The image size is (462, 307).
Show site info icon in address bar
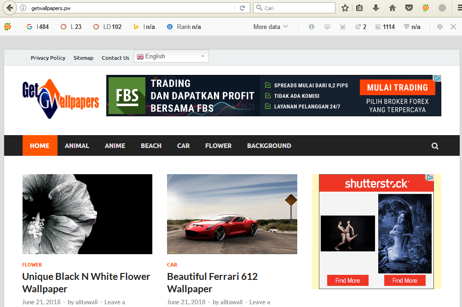coord(23,8)
